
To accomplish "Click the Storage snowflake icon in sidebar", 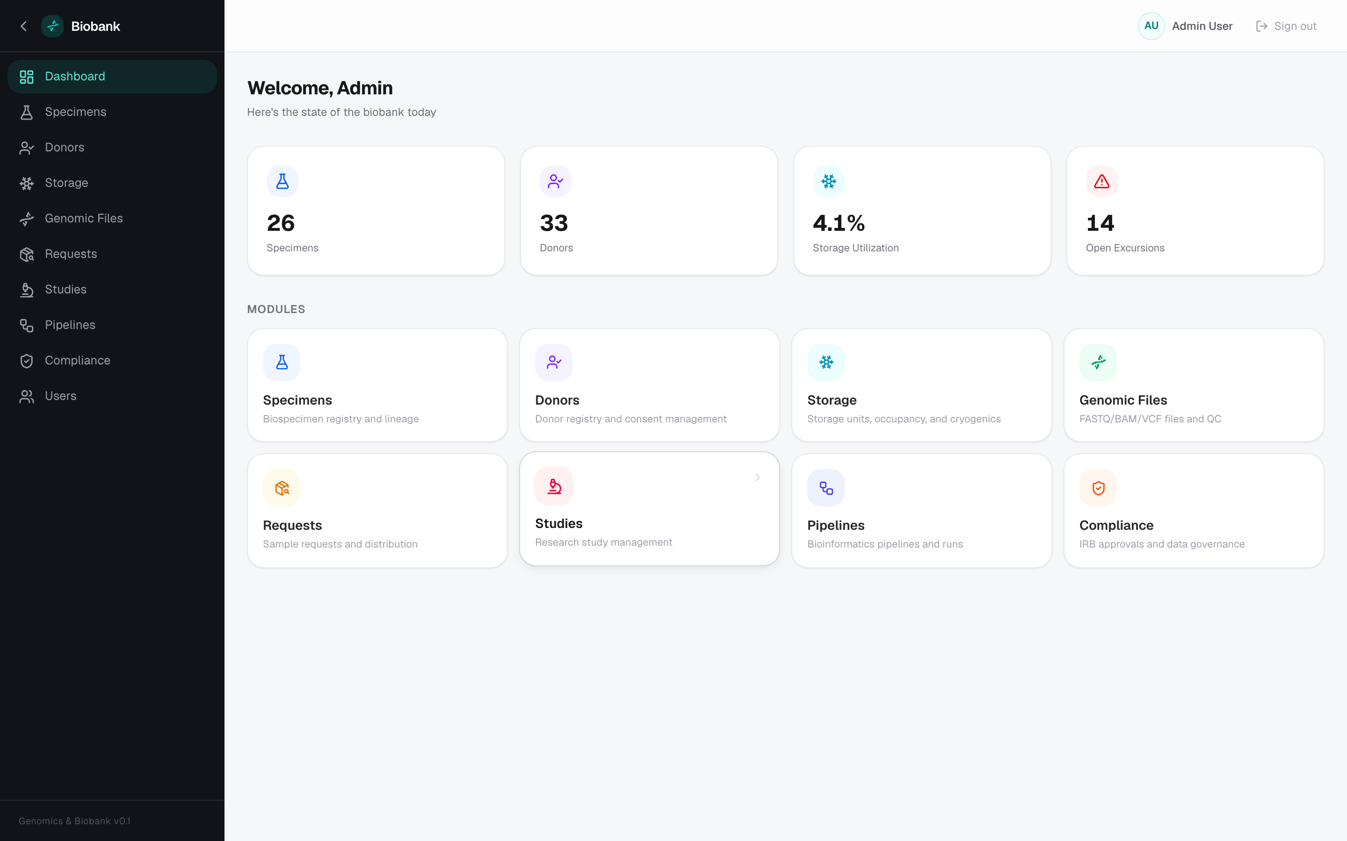I will pos(26,183).
